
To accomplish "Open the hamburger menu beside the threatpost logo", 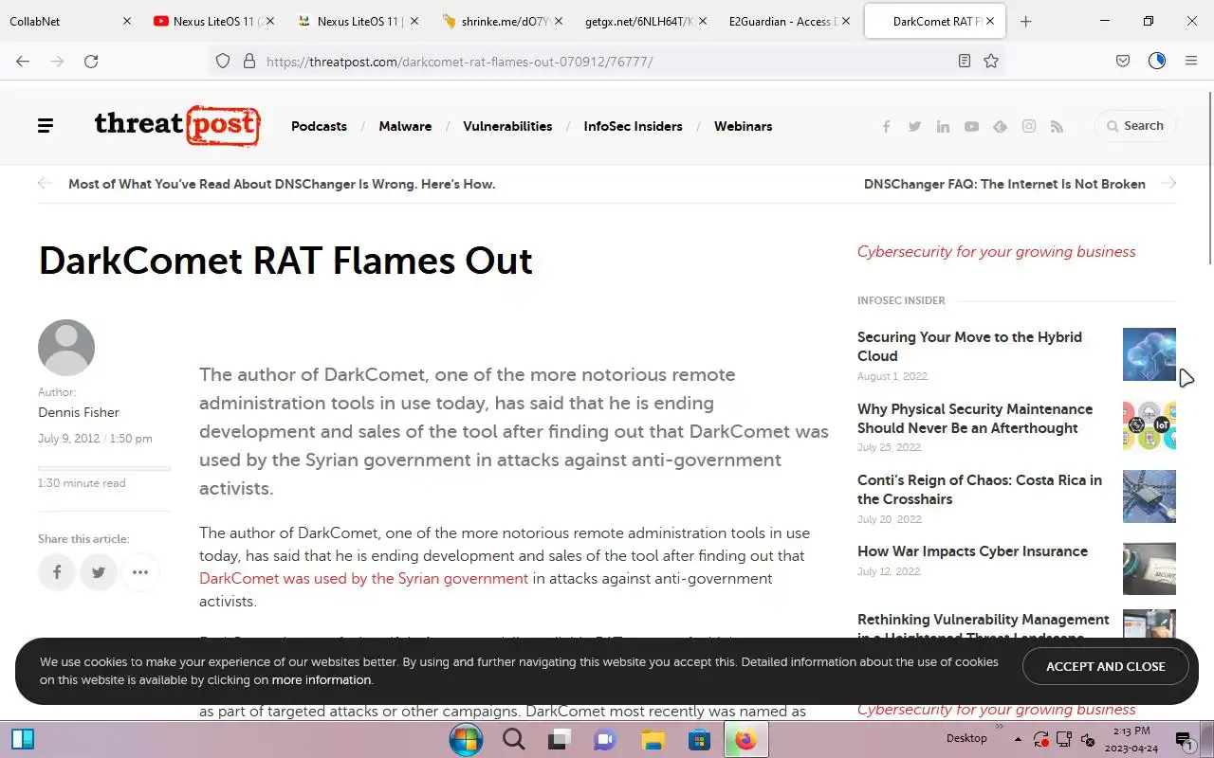I will (x=46, y=126).
